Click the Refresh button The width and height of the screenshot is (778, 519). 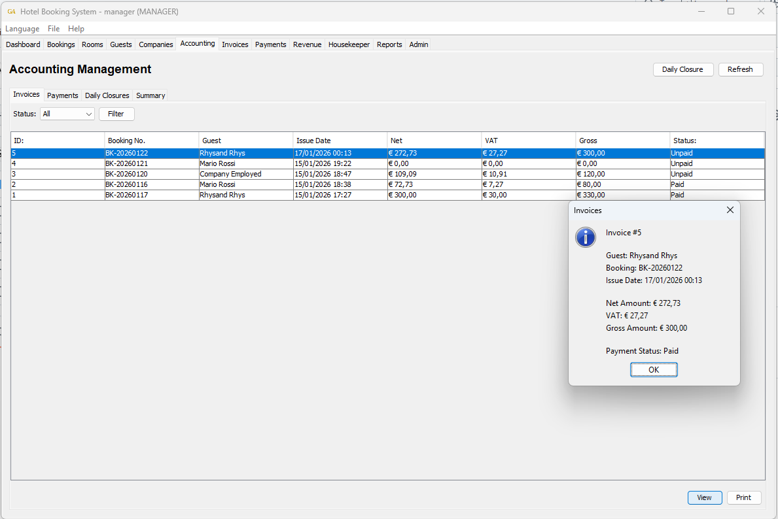coord(740,69)
